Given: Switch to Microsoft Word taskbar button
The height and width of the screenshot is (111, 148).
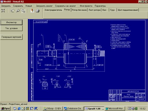Looking at the screenshot, I should 115,109.
